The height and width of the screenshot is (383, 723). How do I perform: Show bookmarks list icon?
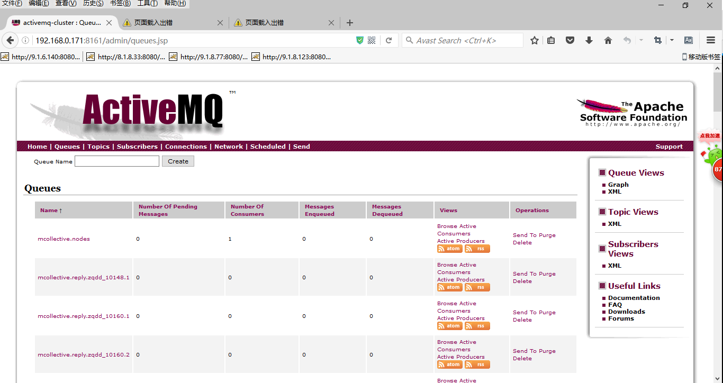pos(551,40)
